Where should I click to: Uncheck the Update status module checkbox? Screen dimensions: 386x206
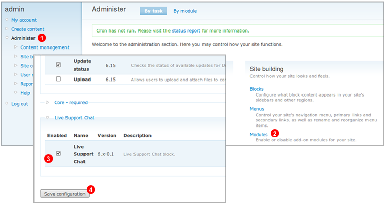[58, 65]
